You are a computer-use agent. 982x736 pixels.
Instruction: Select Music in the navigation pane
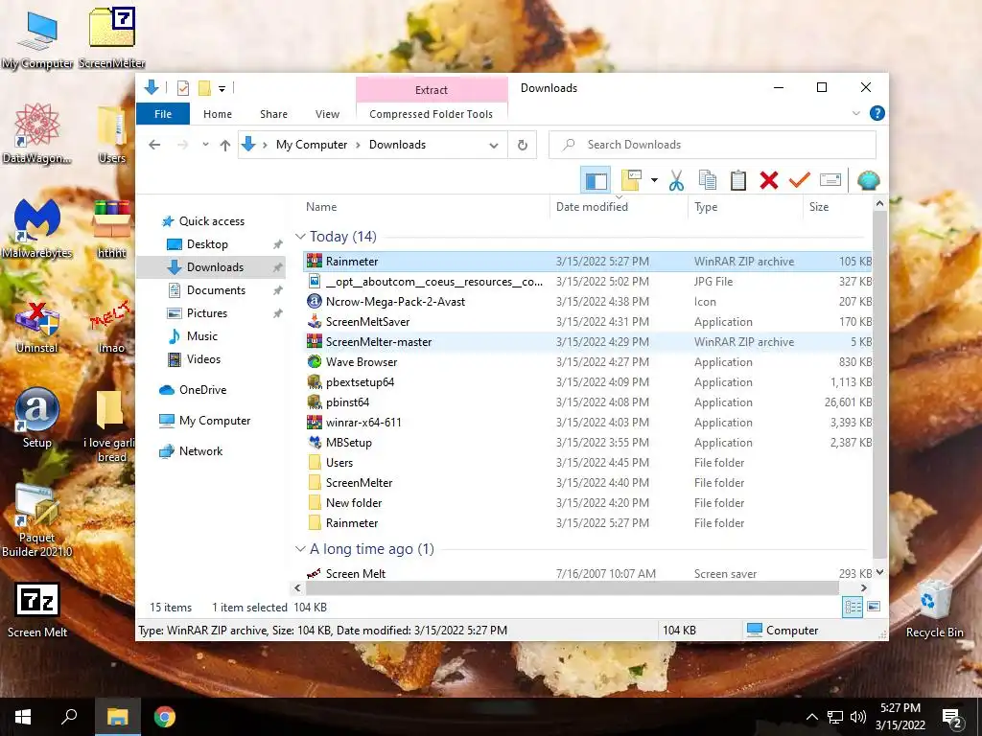tap(201, 336)
